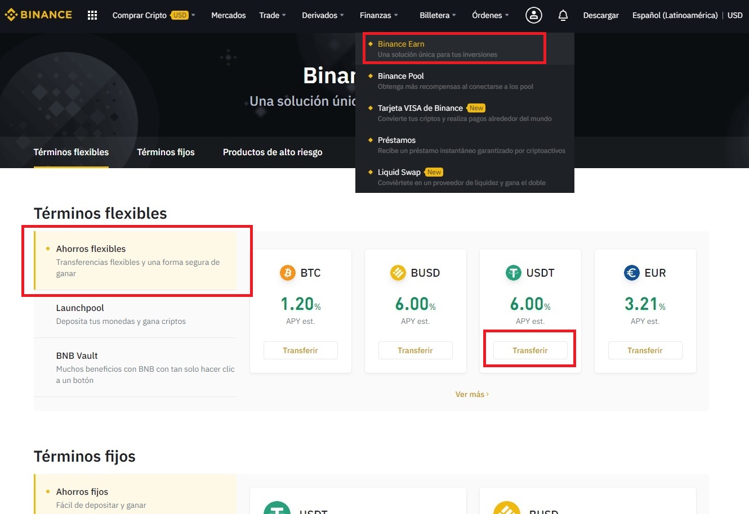Click the BTC coin icon

[x=288, y=273]
